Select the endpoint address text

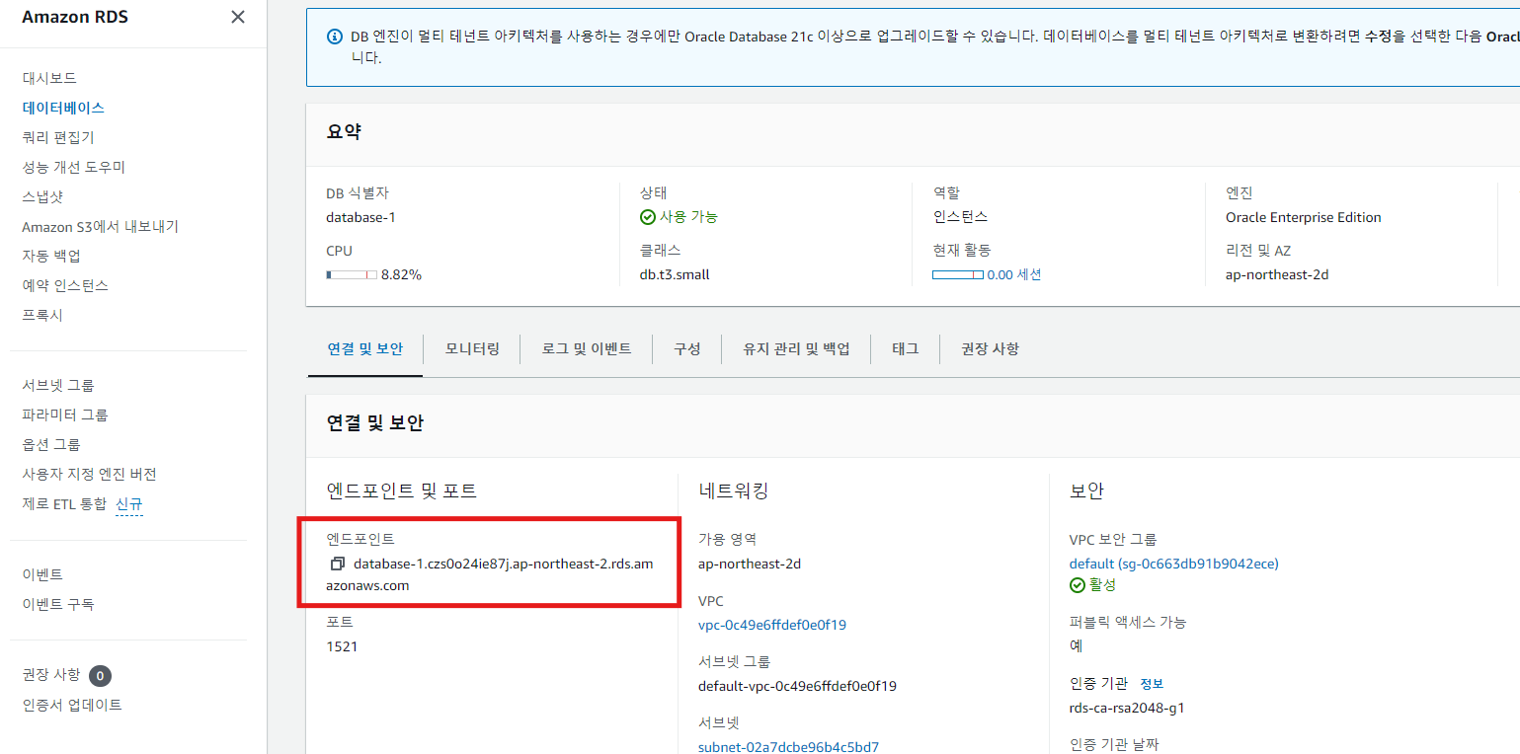pyautogui.click(x=490, y=574)
